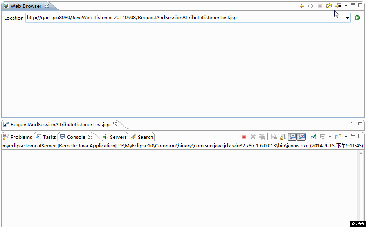
Task: Open the Search tab
Action: tap(142, 137)
